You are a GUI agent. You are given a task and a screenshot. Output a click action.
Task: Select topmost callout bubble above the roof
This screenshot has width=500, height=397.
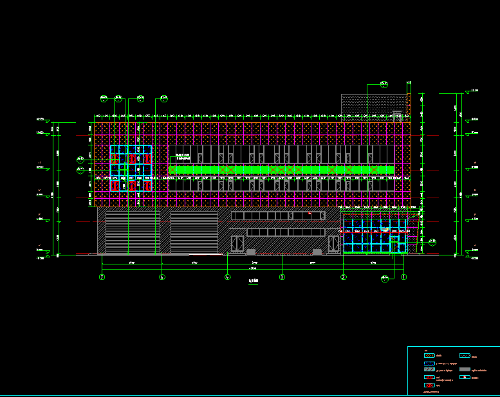[x=385, y=84]
